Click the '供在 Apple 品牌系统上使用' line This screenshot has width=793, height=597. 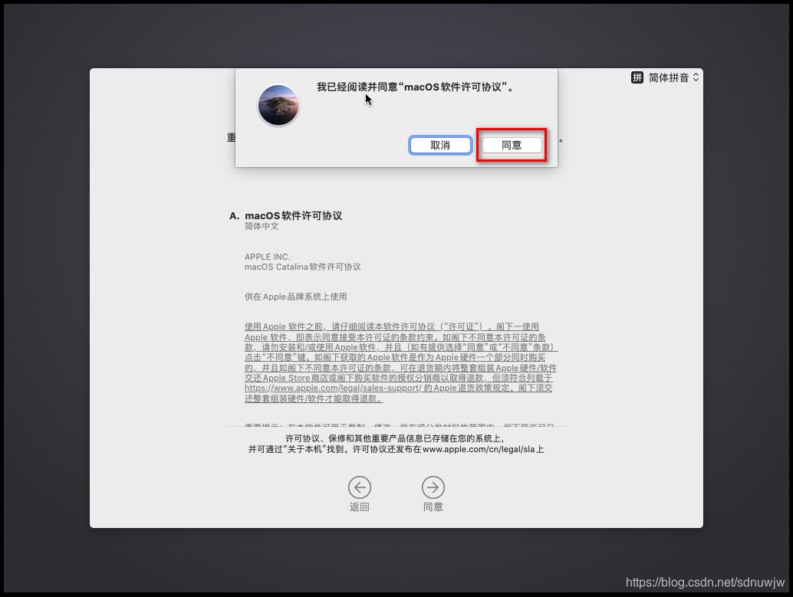[x=296, y=297]
